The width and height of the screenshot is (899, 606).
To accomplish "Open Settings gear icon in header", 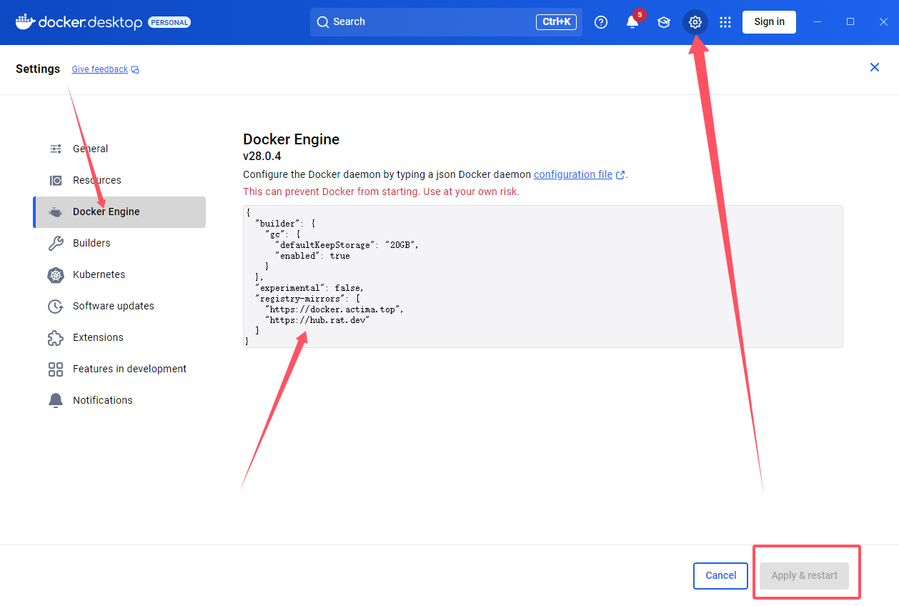I will point(695,22).
